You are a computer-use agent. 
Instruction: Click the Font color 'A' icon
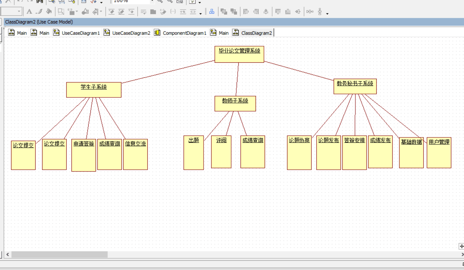pyautogui.click(x=29, y=12)
